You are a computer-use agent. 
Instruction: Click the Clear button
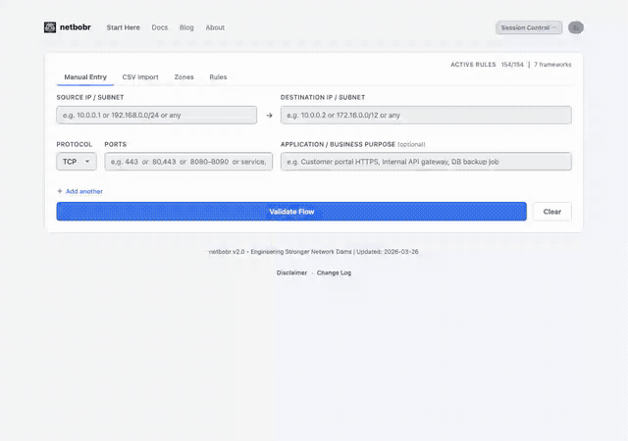point(551,212)
